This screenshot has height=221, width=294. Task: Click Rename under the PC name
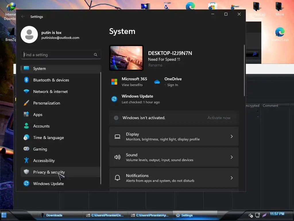tap(155, 65)
